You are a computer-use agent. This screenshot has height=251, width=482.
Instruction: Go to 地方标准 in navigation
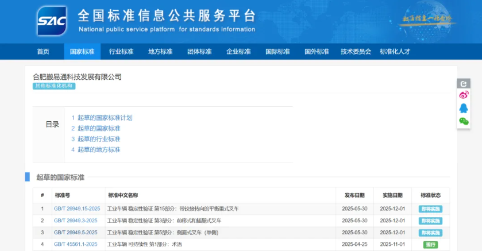click(x=160, y=52)
